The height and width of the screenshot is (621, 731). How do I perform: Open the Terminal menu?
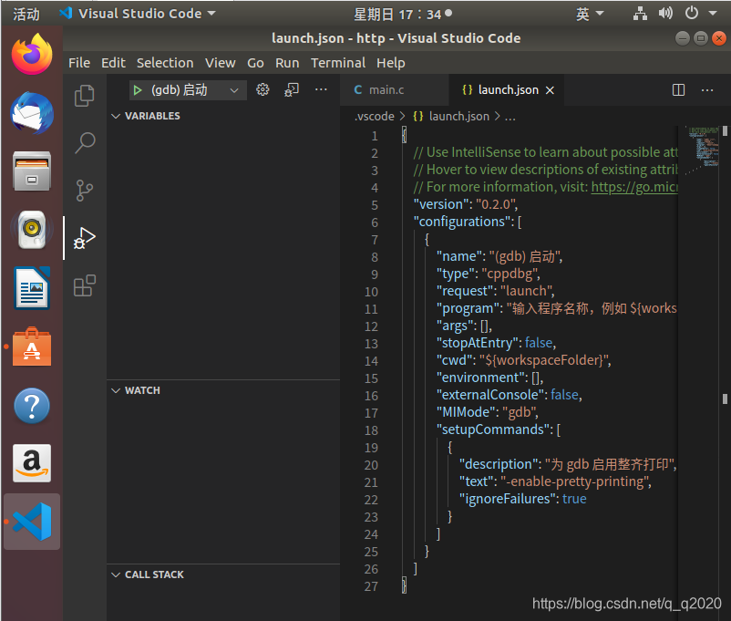pos(338,63)
